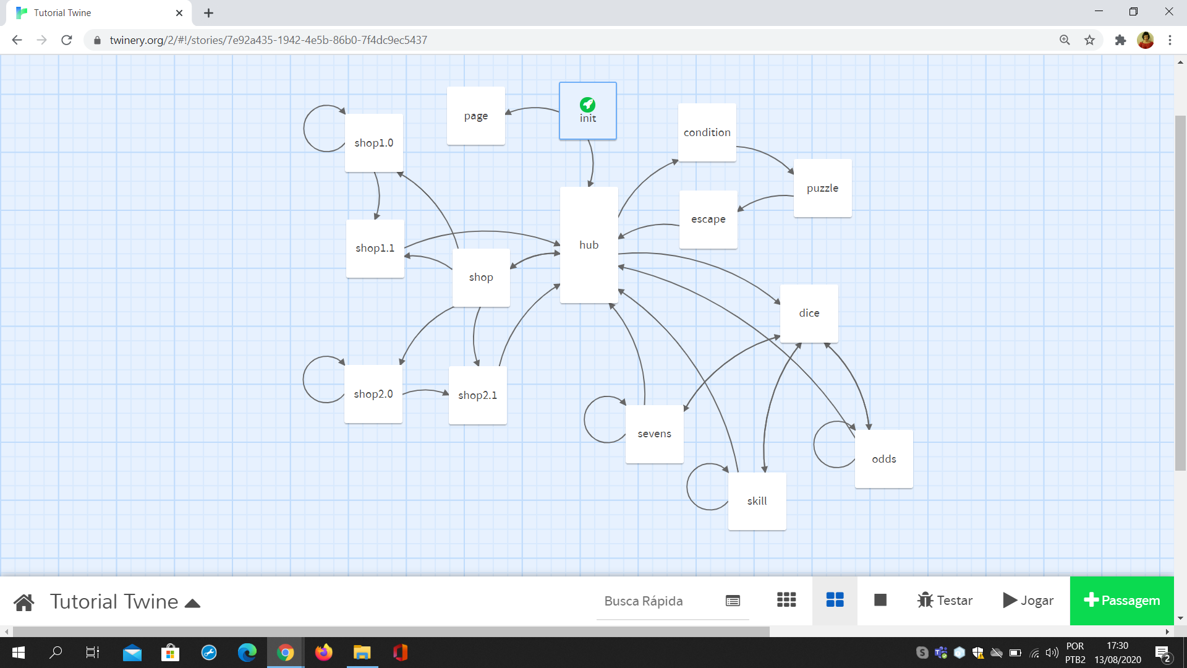Viewport: 1187px width, 668px height.
Task: Click the green start-arrow icon on init passage
Action: (x=587, y=104)
